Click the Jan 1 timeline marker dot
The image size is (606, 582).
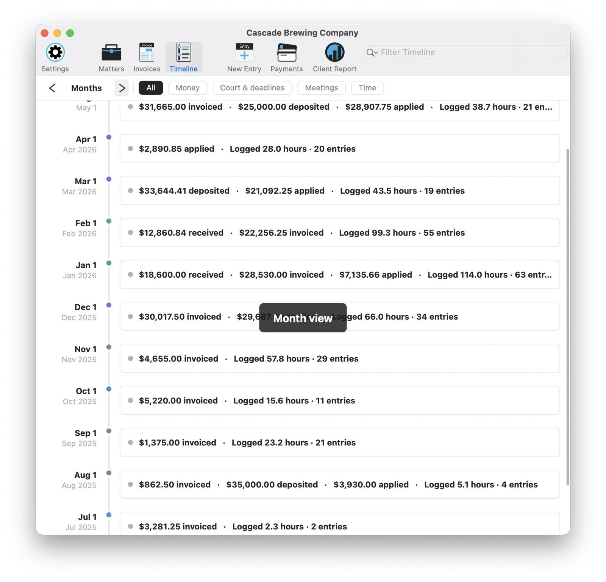click(x=109, y=263)
